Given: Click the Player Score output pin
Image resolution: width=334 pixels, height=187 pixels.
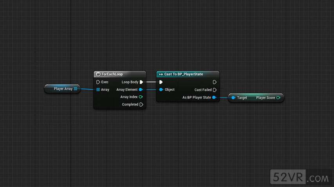Looking at the screenshot, I should pos(278,98).
